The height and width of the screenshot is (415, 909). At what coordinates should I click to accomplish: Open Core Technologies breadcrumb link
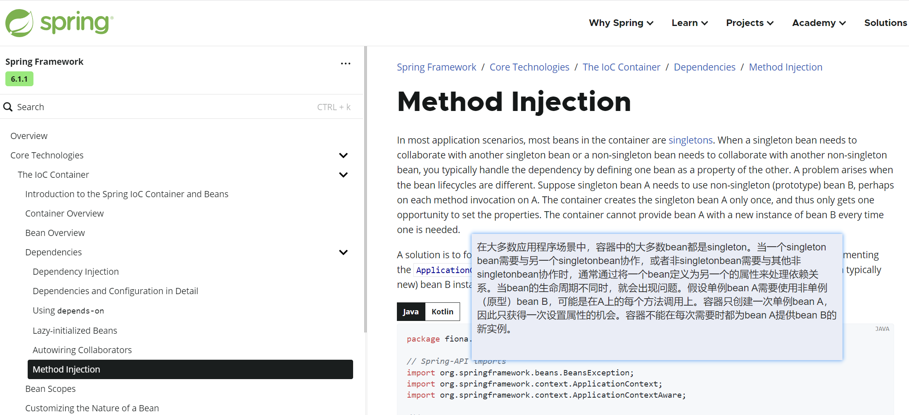[529, 67]
